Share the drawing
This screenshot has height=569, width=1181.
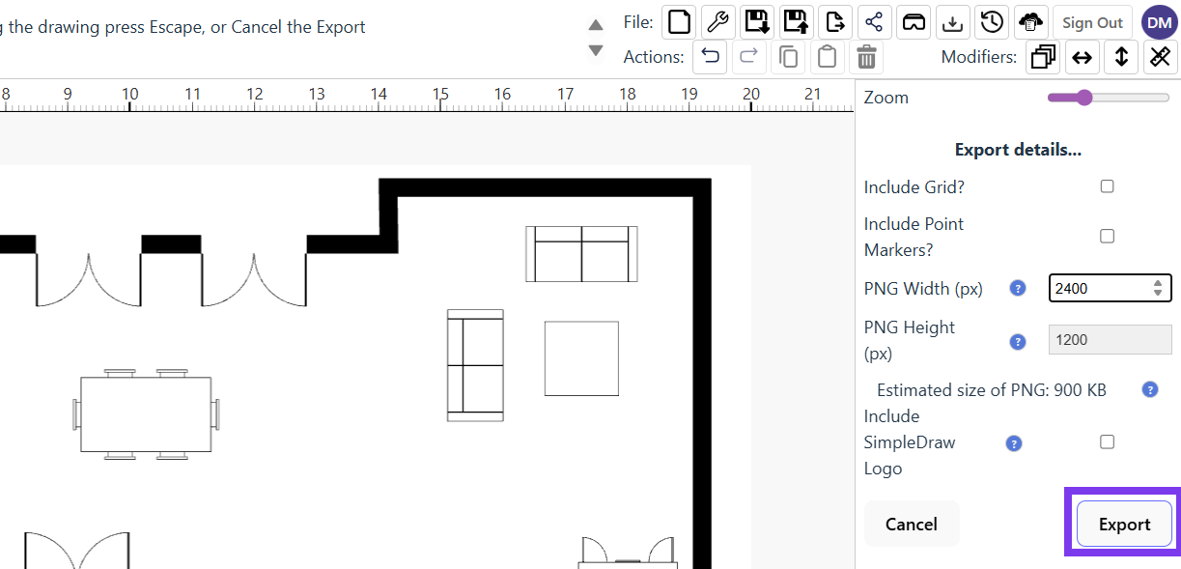tap(875, 21)
